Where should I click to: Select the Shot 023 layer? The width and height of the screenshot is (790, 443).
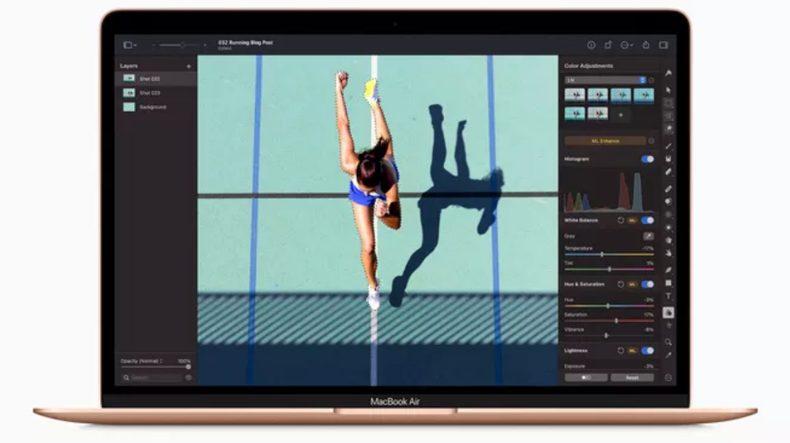pos(155,92)
